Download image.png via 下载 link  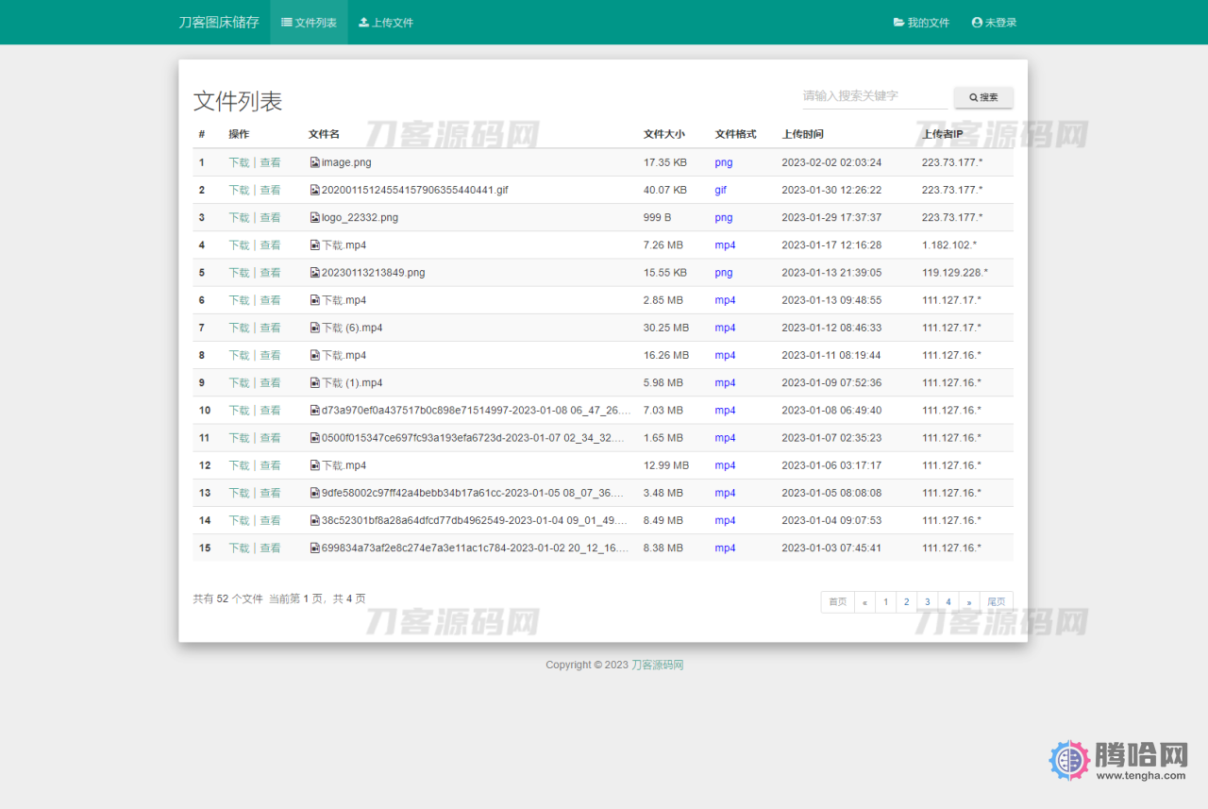click(239, 162)
